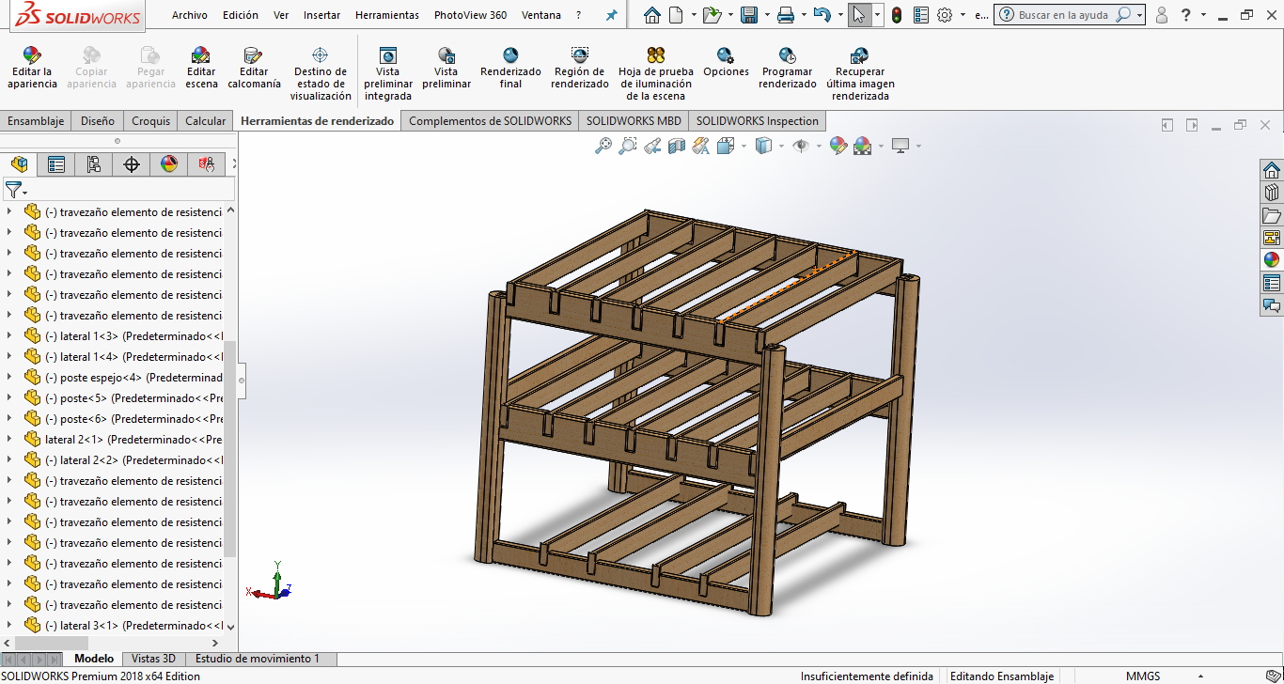Switch to the Croquis tab

point(150,121)
